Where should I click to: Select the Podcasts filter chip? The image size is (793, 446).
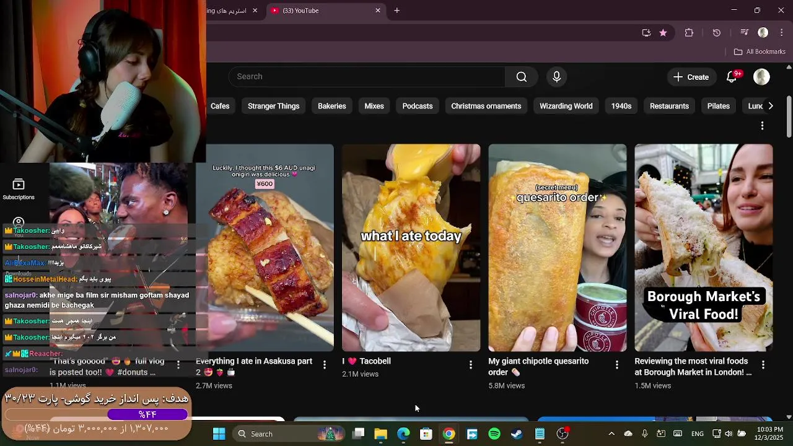417,106
